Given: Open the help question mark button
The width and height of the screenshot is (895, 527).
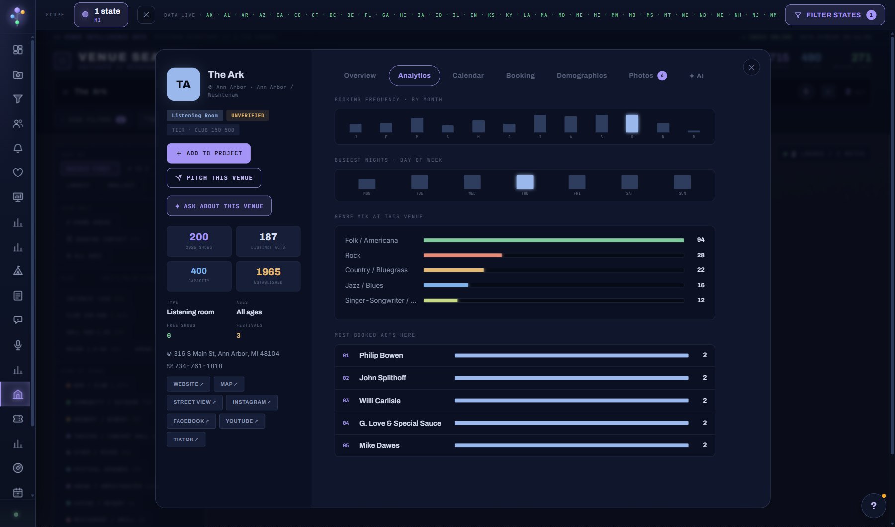Looking at the screenshot, I should pyautogui.click(x=874, y=506).
